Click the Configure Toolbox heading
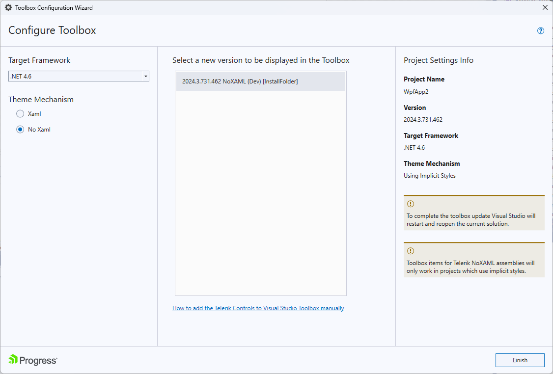 point(52,30)
